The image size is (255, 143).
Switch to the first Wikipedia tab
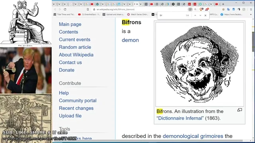click(x=54, y=4)
